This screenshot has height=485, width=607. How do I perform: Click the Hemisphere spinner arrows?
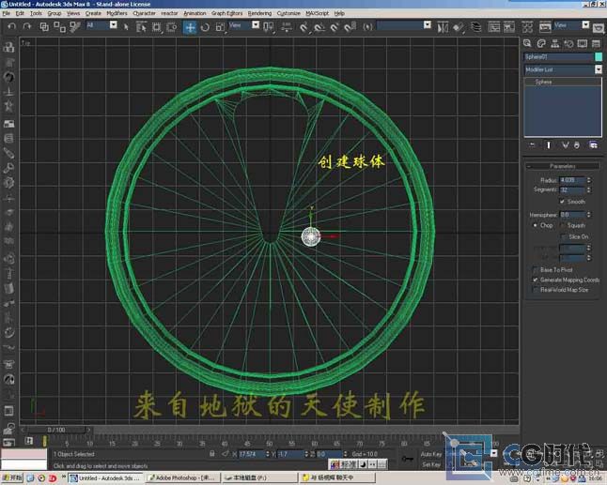click(x=589, y=215)
